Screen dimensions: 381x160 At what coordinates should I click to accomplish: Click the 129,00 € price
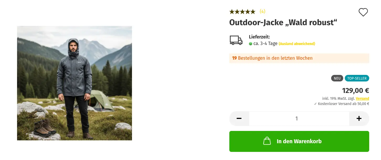356,91
